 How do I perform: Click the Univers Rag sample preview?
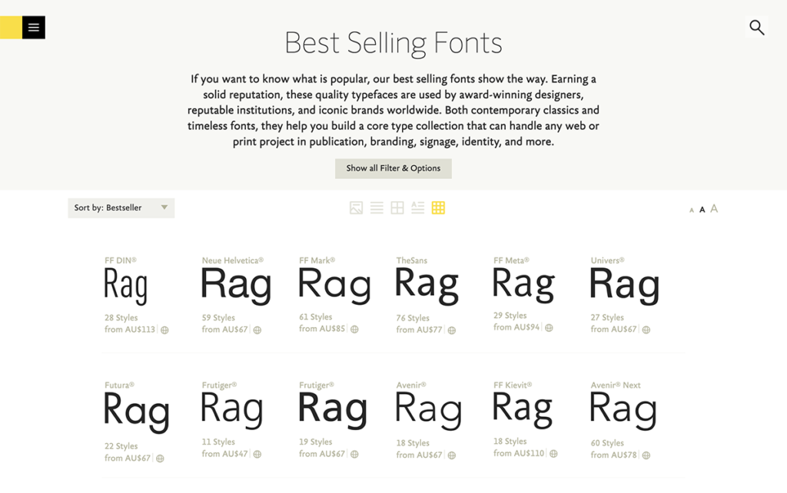click(x=624, y=286)
